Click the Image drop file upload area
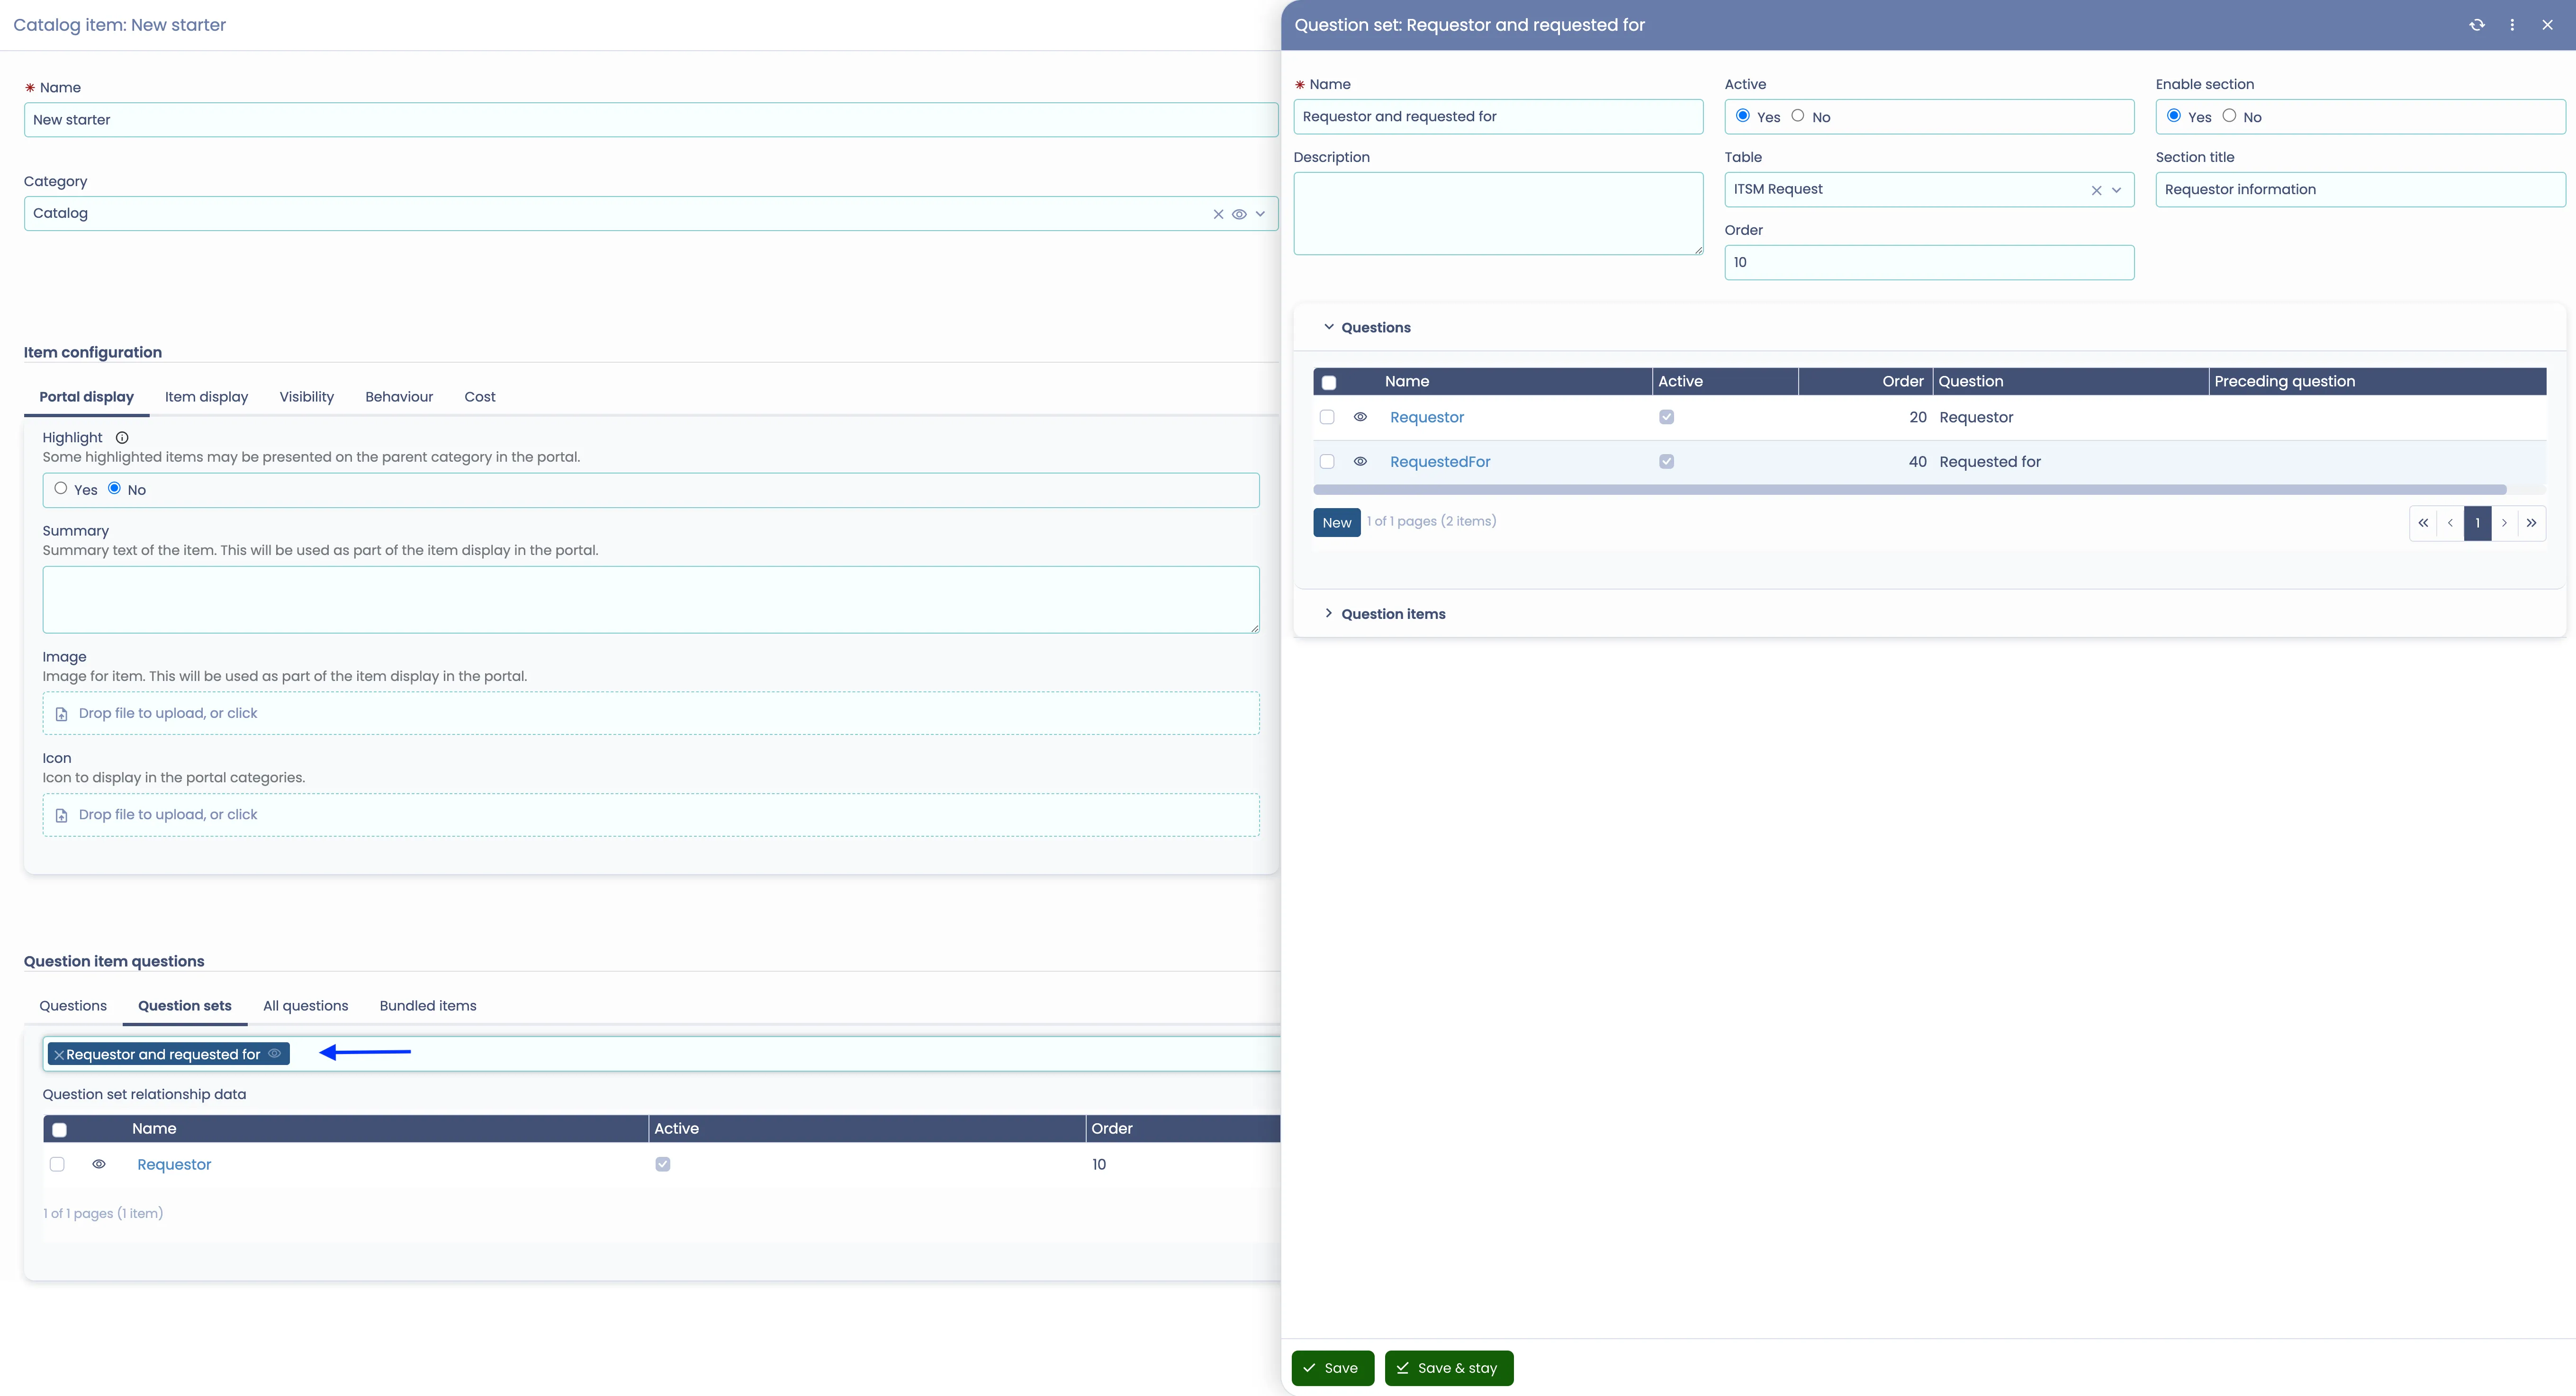 point(651,714)
